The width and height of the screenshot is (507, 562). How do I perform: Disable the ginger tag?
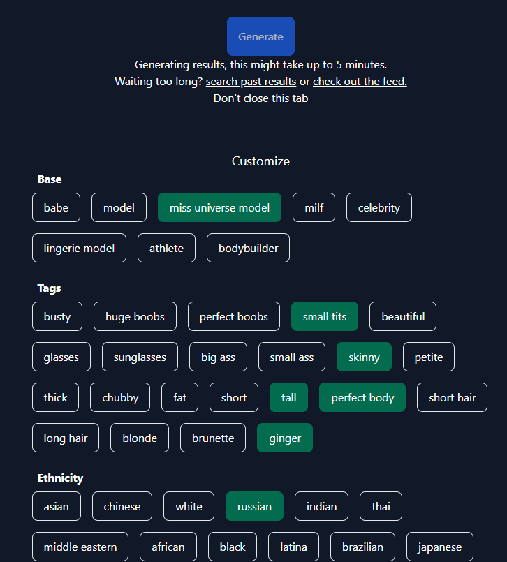tap(285, 438)
